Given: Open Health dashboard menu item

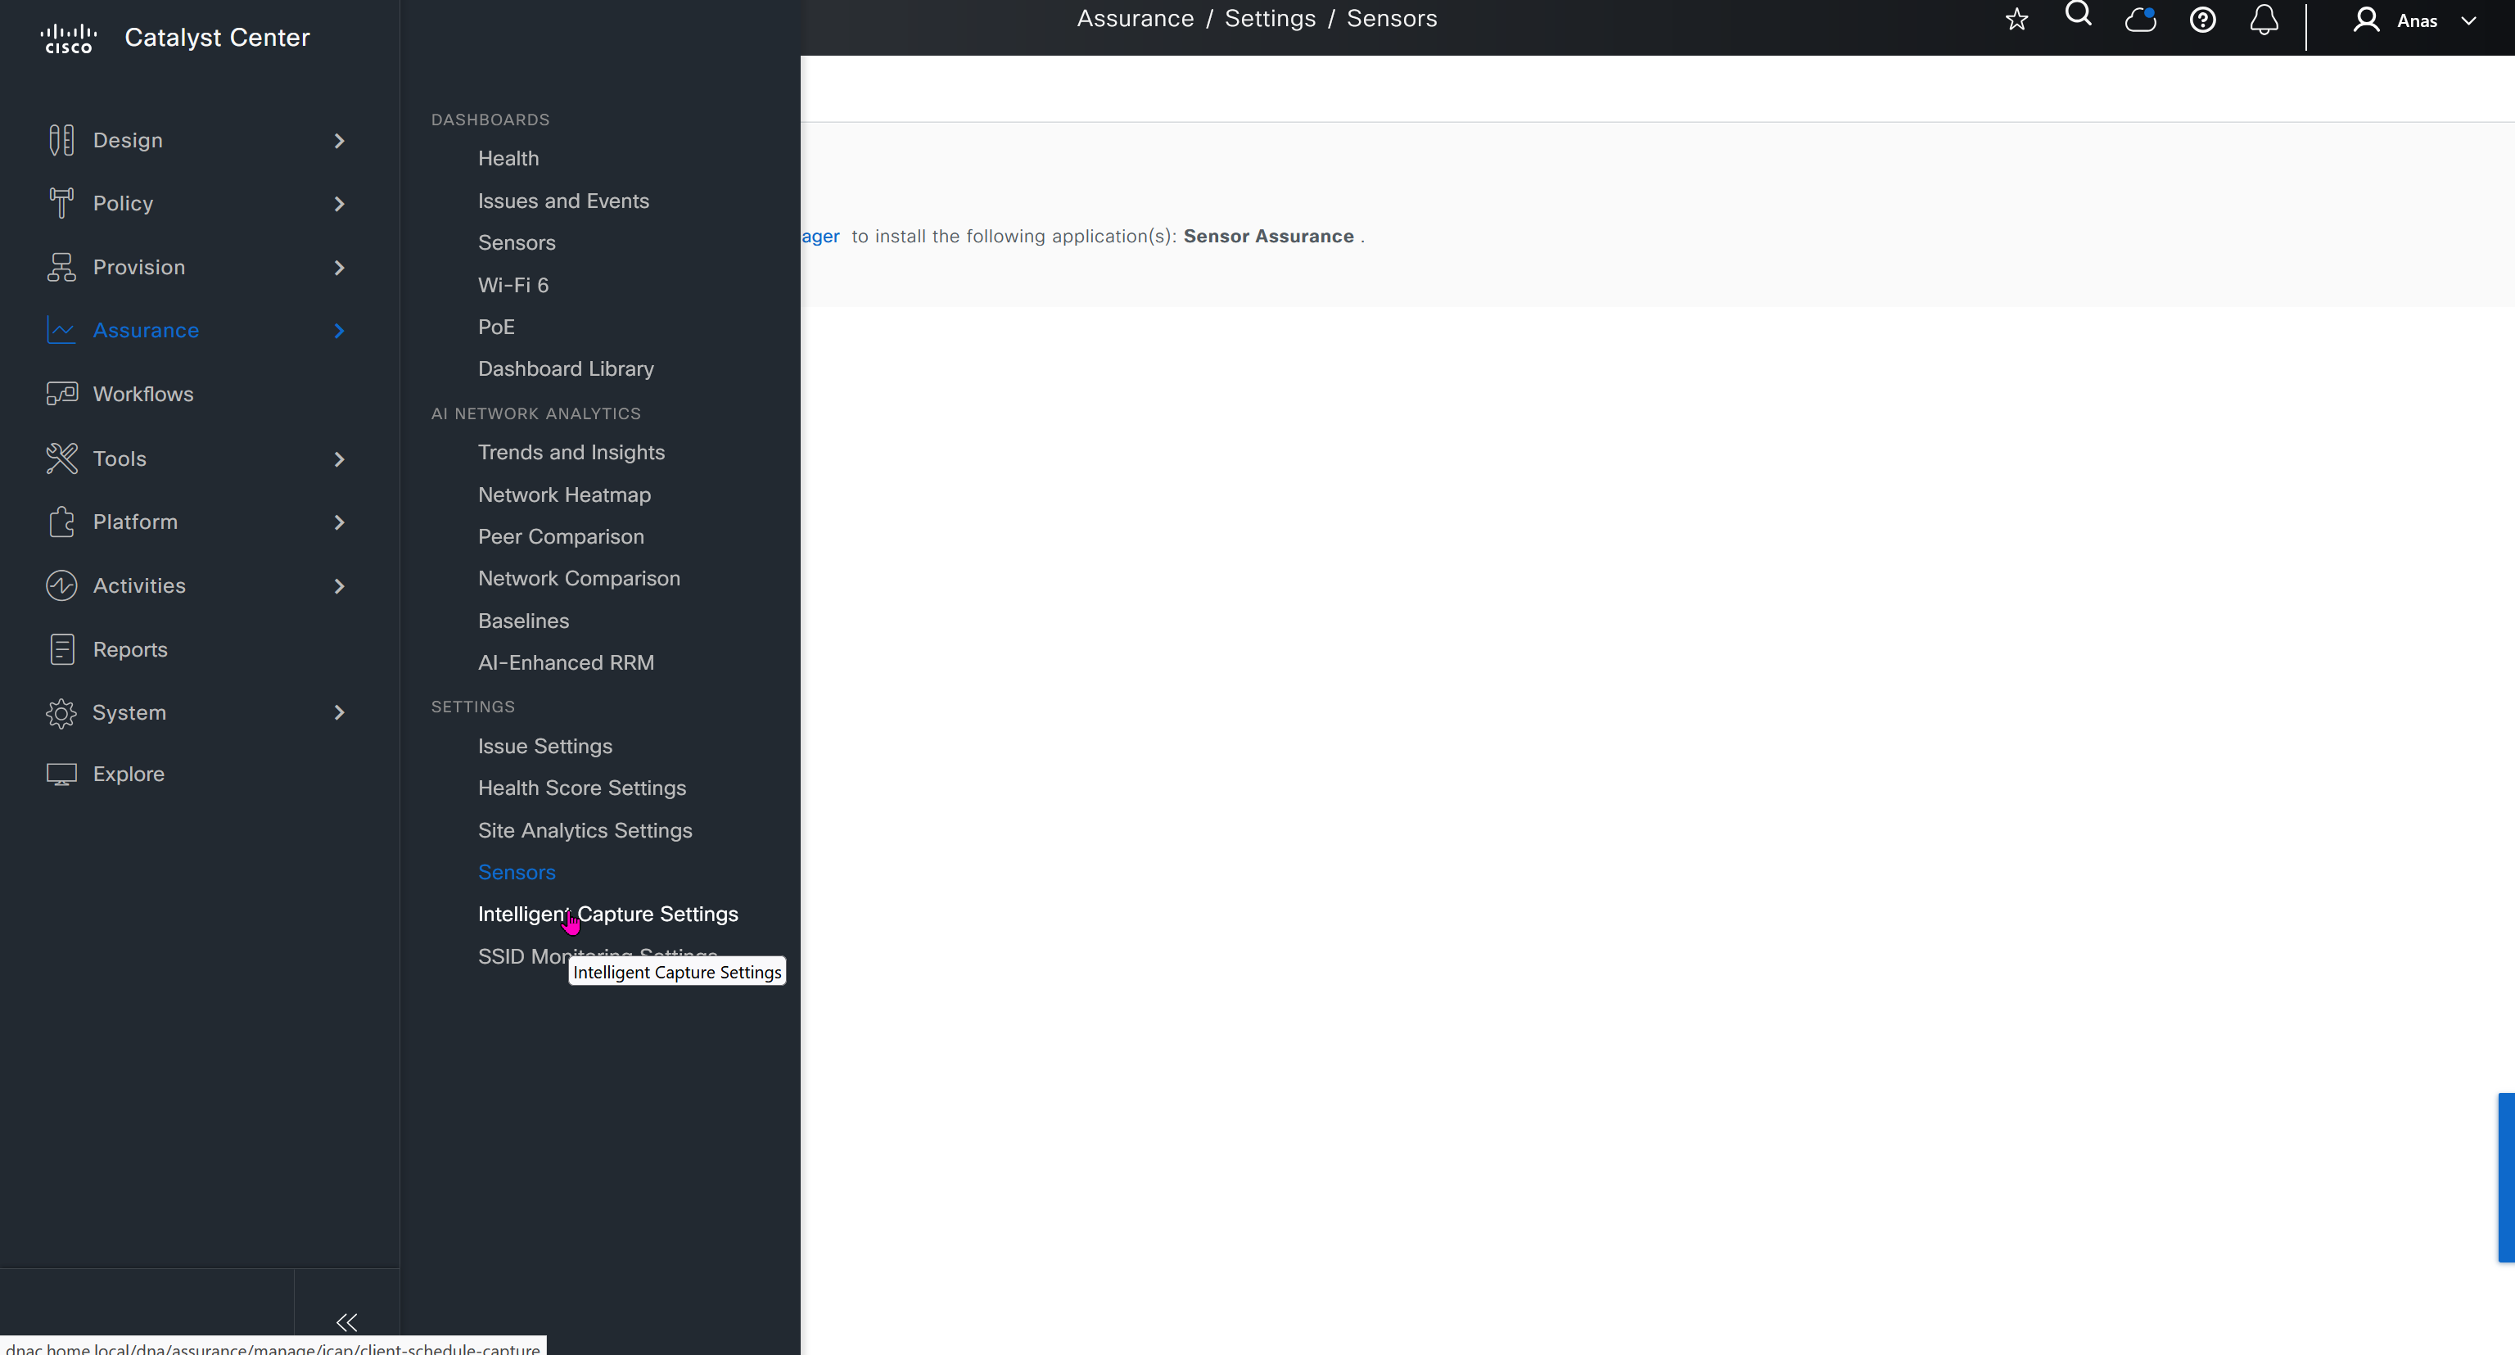Looking at the screenshot, I should pyautogui.click(x=508, y=158).
